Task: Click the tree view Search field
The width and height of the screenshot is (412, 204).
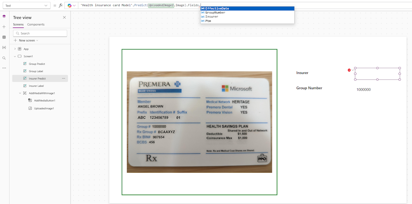Action: click(40, 33)
